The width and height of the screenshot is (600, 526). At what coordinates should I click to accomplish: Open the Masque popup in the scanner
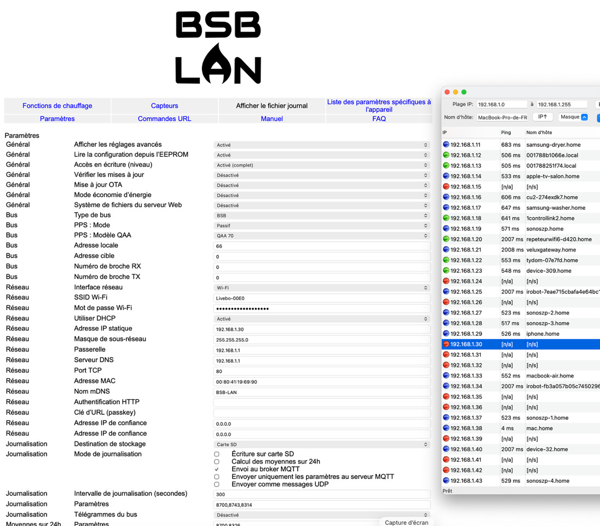click(573, 117)
